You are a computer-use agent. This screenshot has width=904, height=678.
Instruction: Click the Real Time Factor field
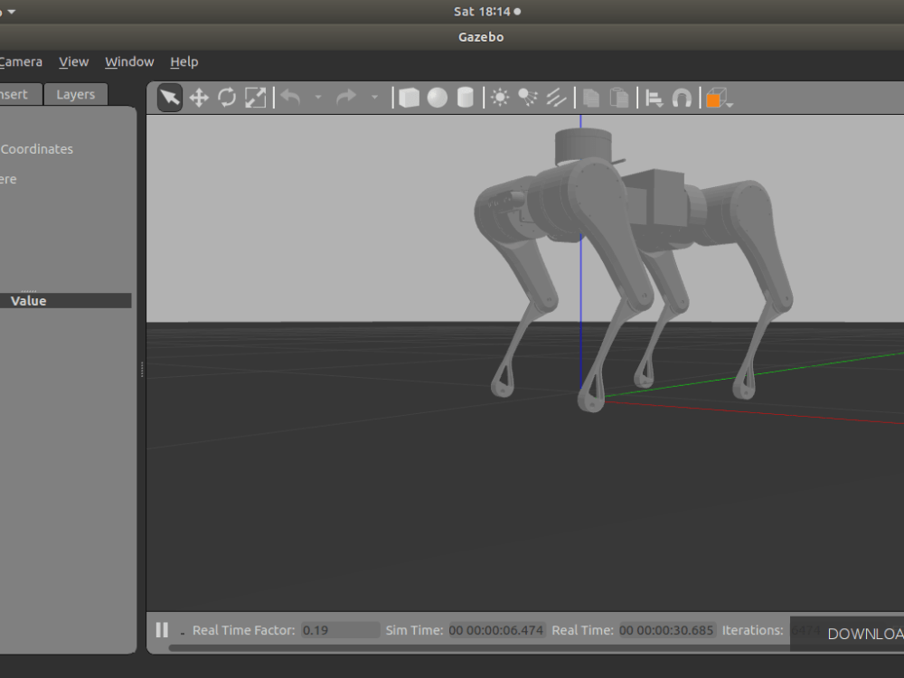(340, 630)
